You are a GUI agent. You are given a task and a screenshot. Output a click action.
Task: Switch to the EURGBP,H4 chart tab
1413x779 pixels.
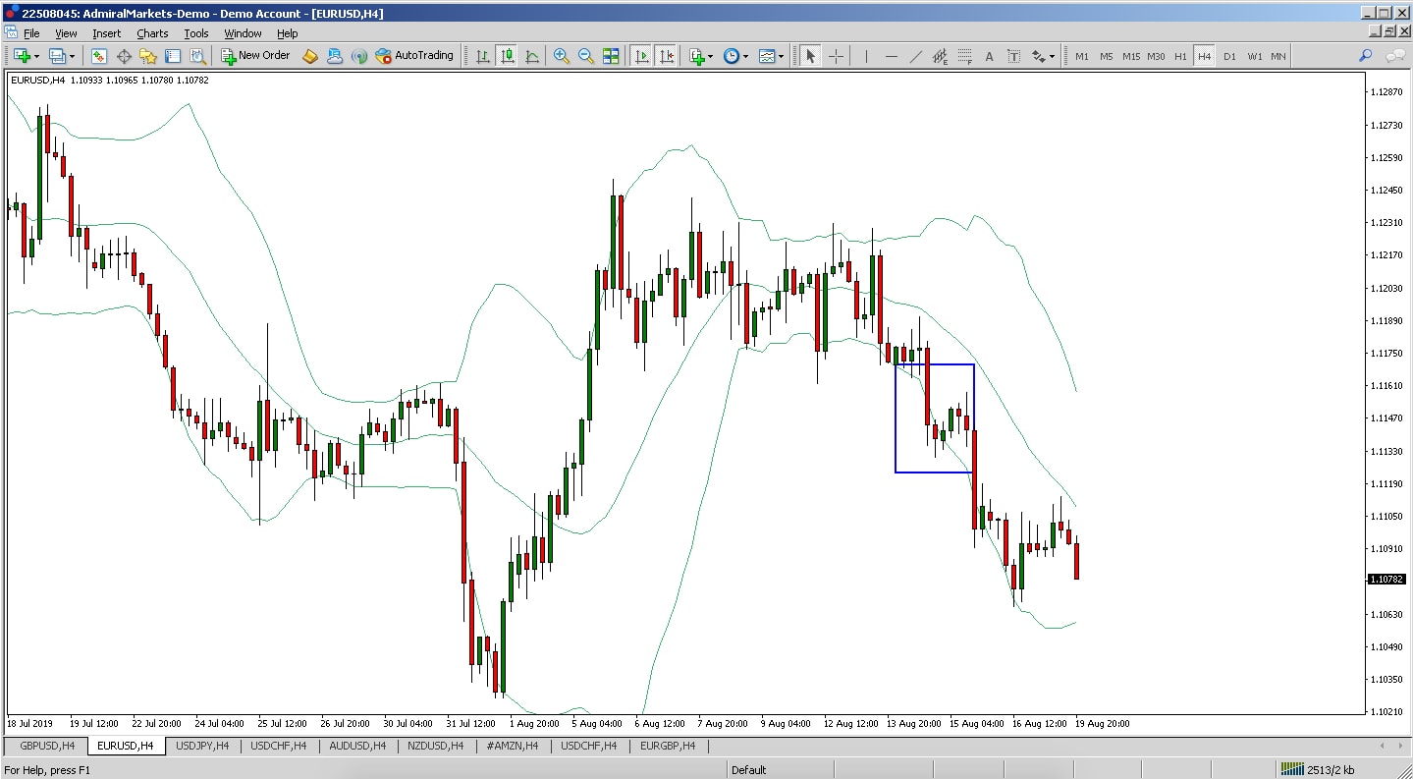[x=668, y=746]
